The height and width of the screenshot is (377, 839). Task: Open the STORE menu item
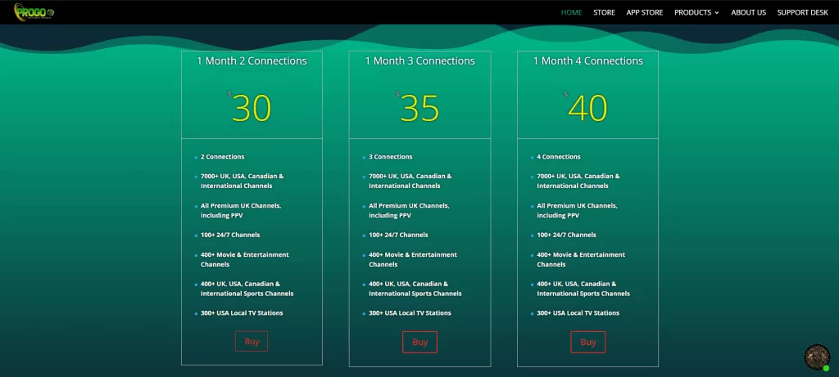point(604,12)
